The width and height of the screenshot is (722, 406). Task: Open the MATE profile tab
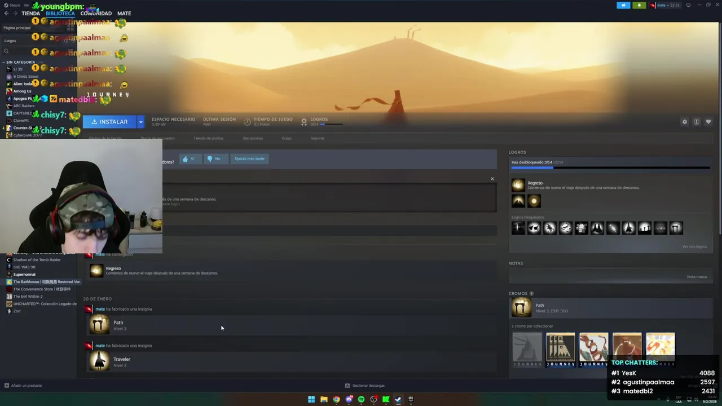click(124, 14)
